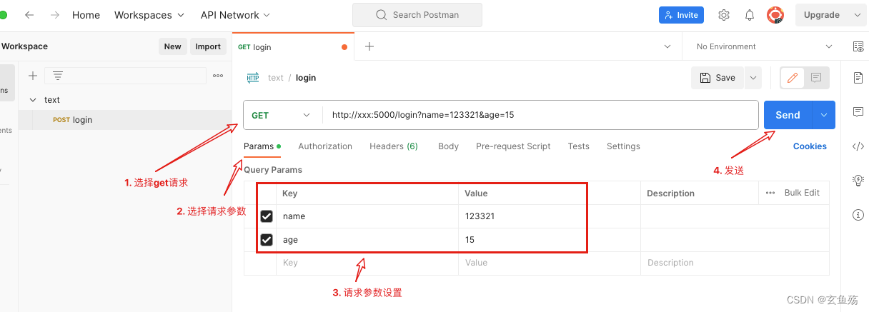Viewport: 869px width, 312px height.
Task: Click the collection filter icon
Action: click(58, 76)
